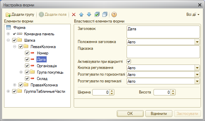Image resolution: width=205 pixels, height=121 pixels.
Task: Click the check all elements icon
Action: point(97,14)
